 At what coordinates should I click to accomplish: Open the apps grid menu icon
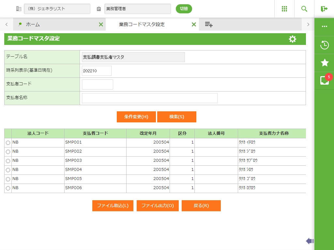click(x=284, y=9)
